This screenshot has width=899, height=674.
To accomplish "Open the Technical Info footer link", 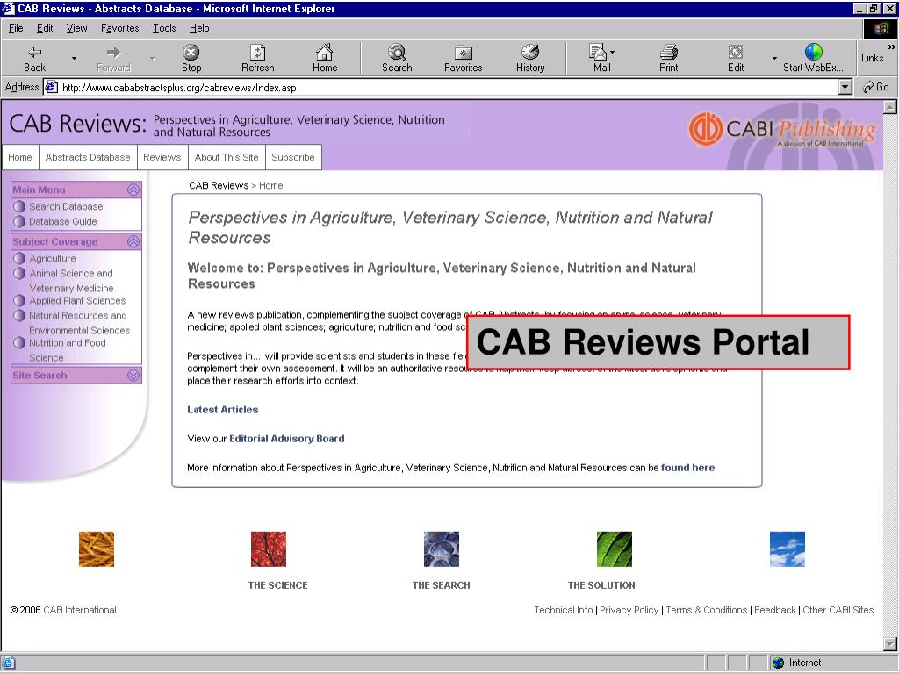I will pos(564,611).
